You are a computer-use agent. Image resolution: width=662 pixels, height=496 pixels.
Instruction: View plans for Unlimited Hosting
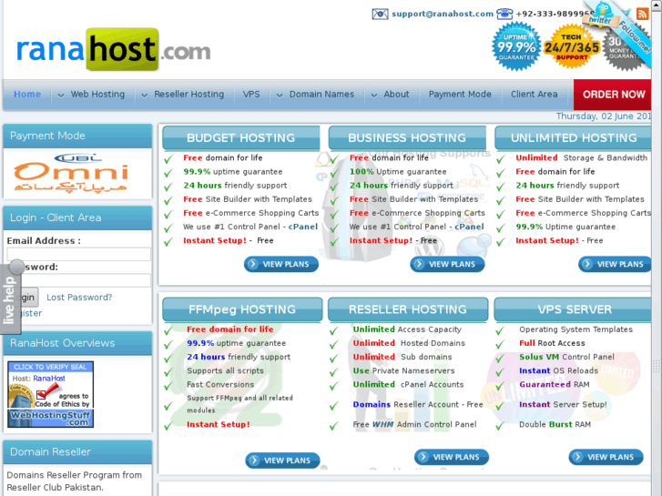(615, 264)
